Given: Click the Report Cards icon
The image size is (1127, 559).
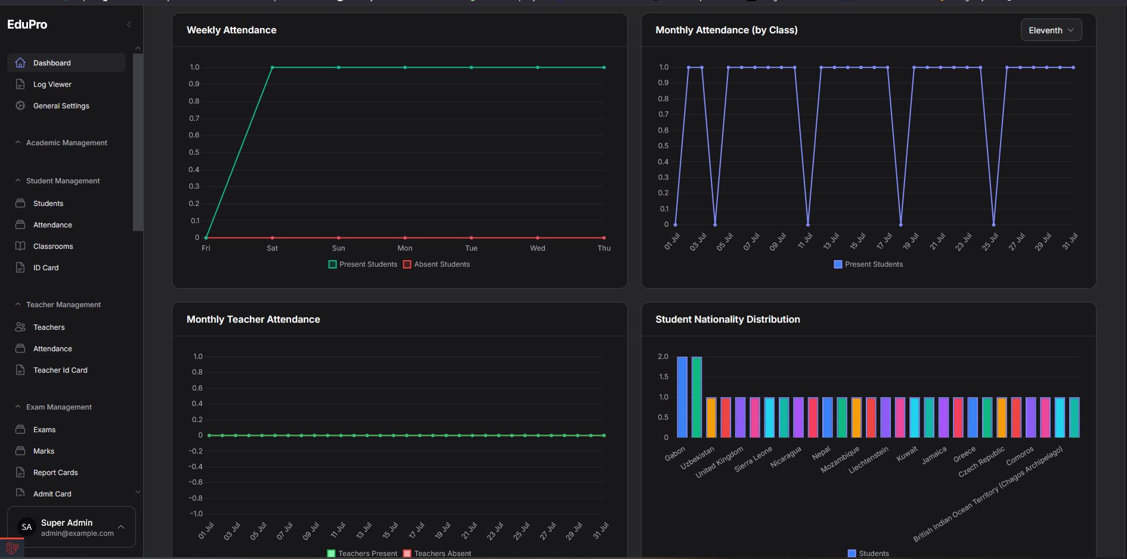Looking at the screenshot, I should coord(20,472).
